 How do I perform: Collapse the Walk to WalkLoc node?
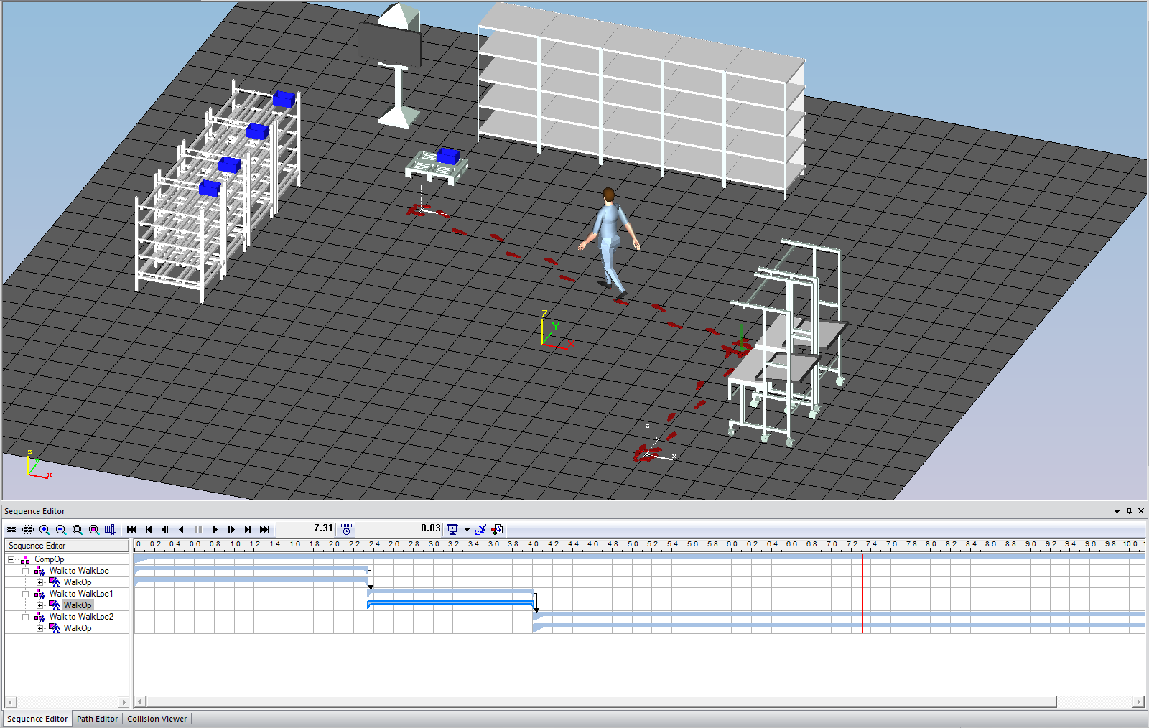26,571
